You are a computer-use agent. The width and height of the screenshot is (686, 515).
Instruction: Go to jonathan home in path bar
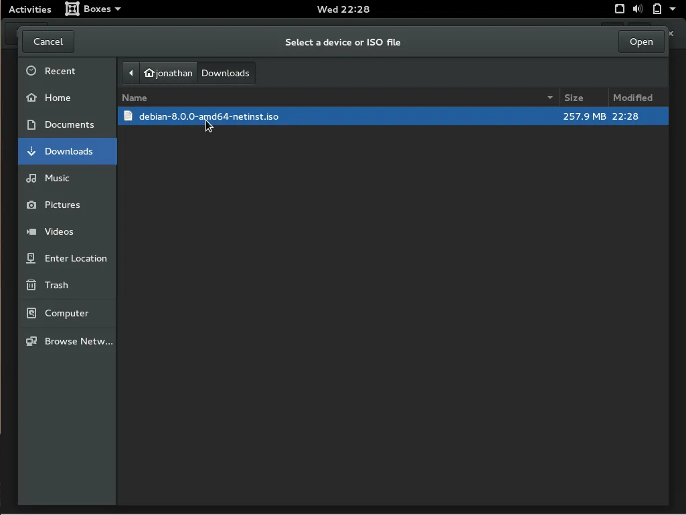click(169, 74)
